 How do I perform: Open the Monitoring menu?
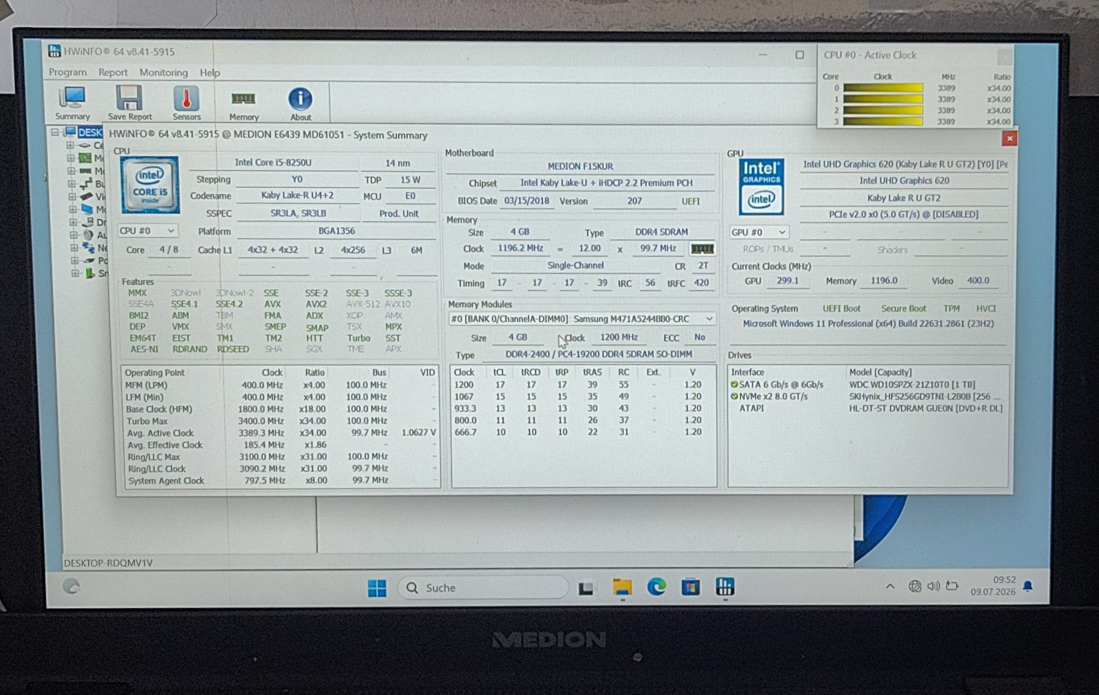(x=163, y=72)
